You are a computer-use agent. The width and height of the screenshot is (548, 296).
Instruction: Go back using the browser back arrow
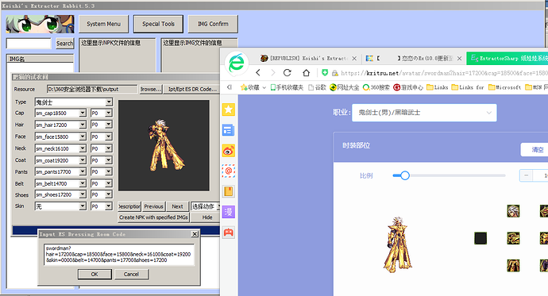(258, 72)
